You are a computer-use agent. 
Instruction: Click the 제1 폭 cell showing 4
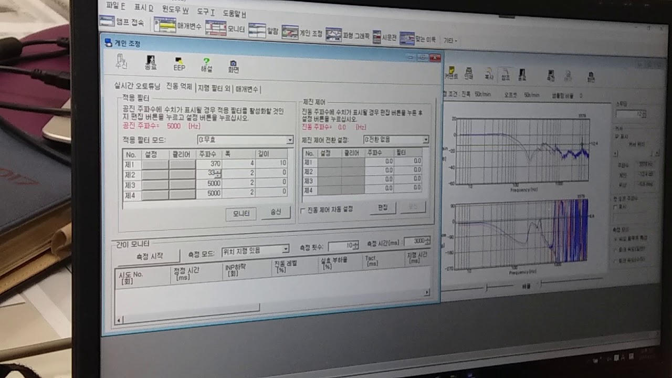click(239, 163)
